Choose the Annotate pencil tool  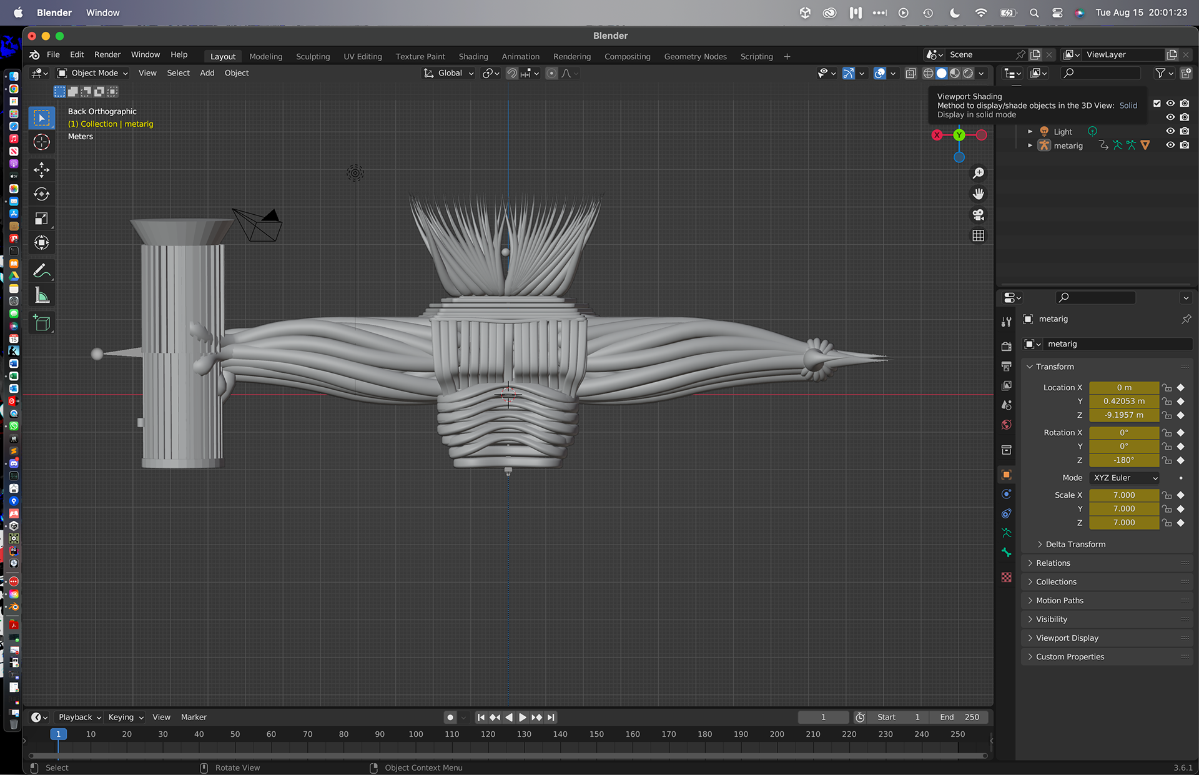42,271
